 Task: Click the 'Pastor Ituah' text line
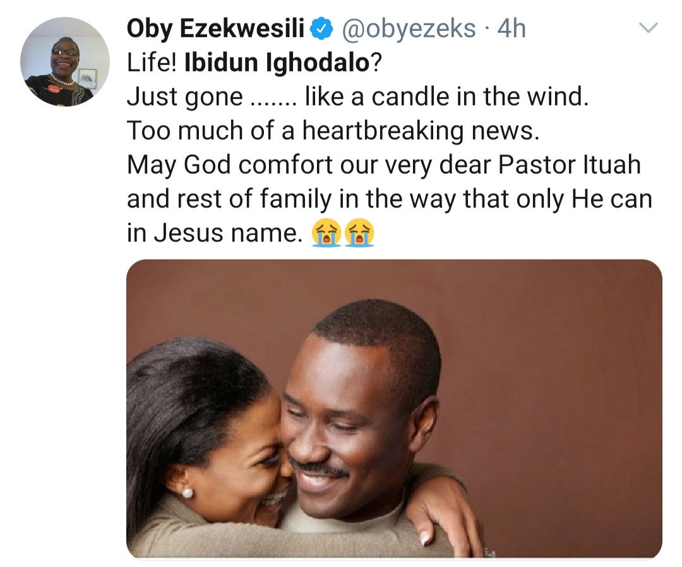point(384,165)
